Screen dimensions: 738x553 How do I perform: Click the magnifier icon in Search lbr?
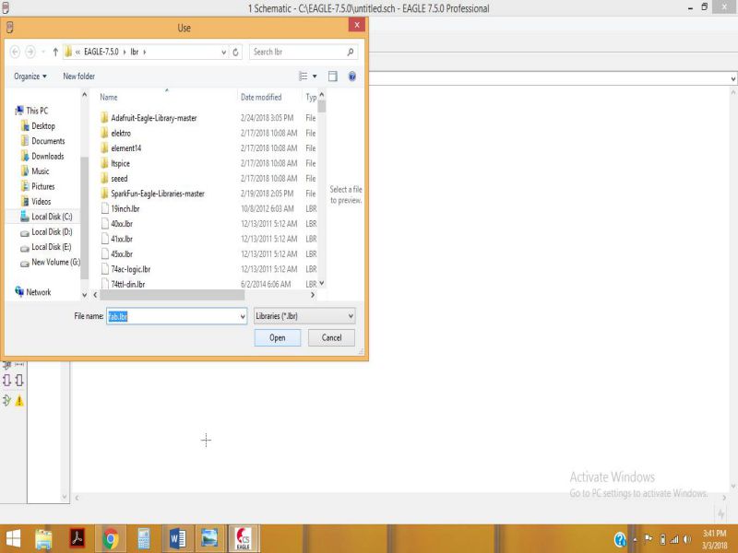[x=351, y=52]
